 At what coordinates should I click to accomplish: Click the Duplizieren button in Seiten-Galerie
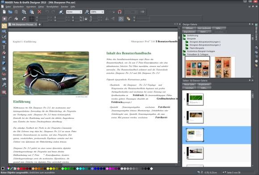204,84
